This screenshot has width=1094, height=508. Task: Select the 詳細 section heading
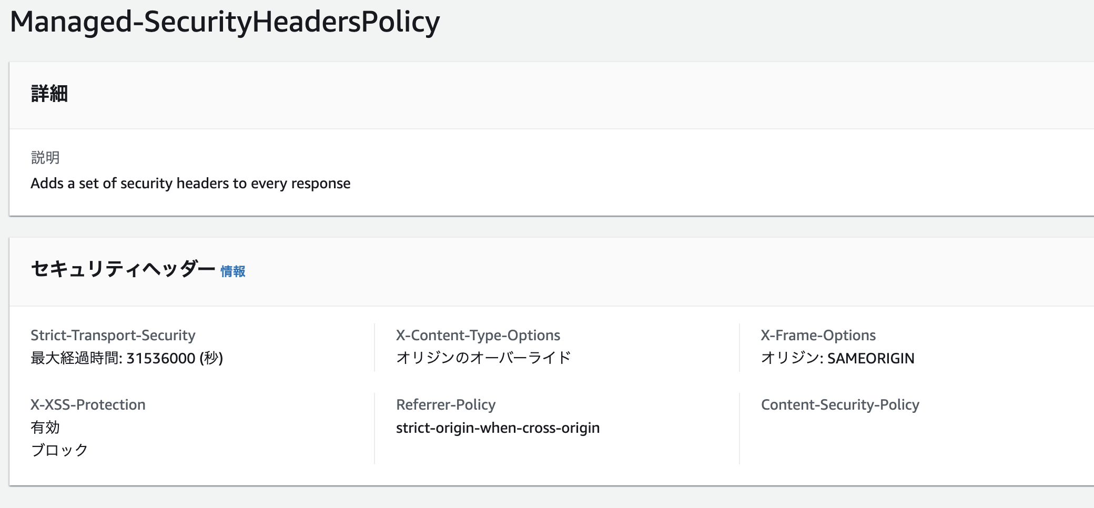click(x=49, y=94)
